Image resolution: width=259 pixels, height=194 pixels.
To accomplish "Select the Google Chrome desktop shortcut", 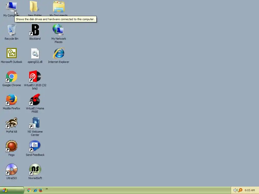I will [12, 76].
